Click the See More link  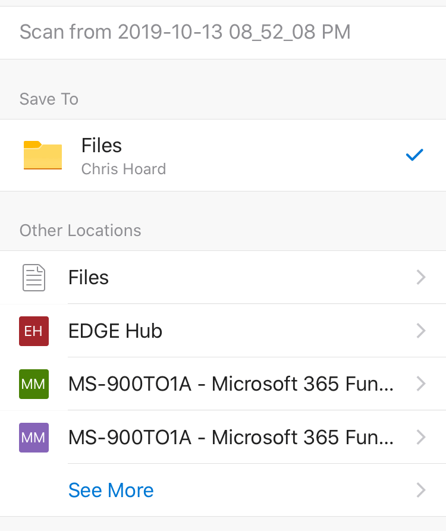coord(111,490)
